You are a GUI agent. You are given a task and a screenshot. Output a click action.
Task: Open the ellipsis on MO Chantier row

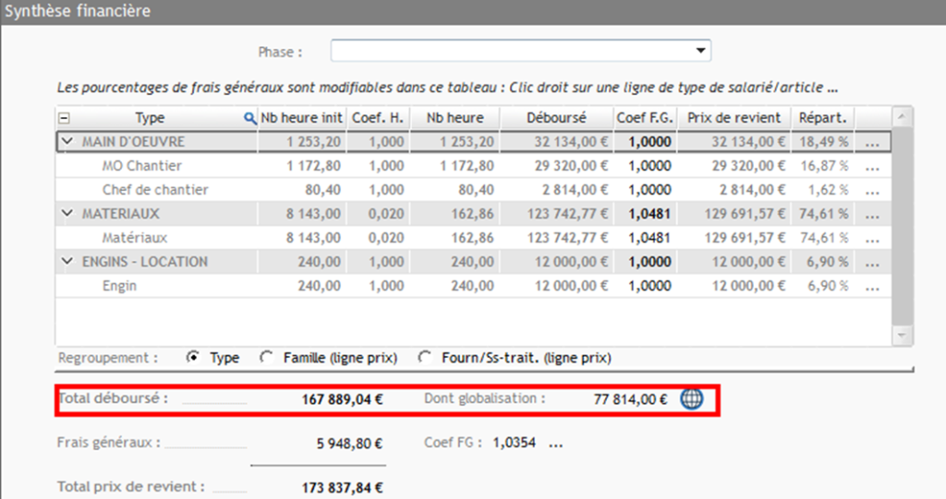(872, 168)
